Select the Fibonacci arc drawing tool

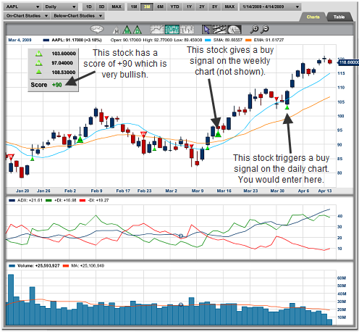coord(234,30)
